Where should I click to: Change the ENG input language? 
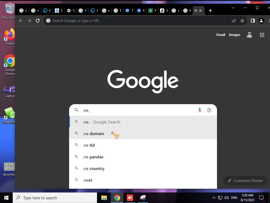[x=234, y=198]
